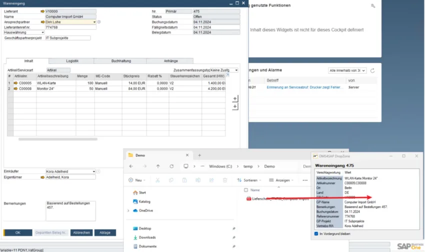Open the Zusammenfassungstyp Keine Zusfg. dropdown
Image resolution: width=425 pixels, height=252 pixels.
pyautogui.click(x=236, y=70)
